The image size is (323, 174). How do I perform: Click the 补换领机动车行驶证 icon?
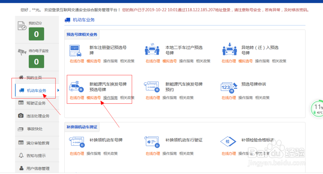tap(152, 142)
